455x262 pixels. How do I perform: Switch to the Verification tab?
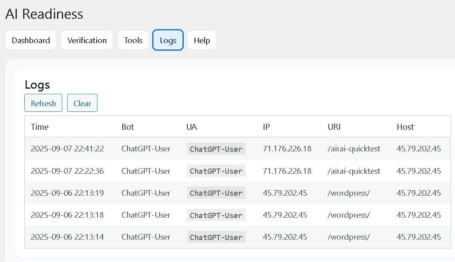tap(87, 40)
